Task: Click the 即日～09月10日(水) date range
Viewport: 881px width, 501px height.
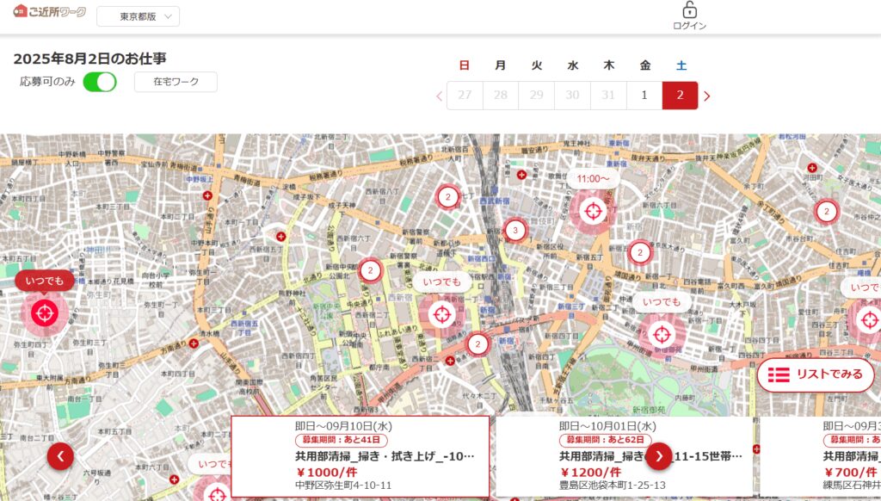Action: tap(344, 426)
